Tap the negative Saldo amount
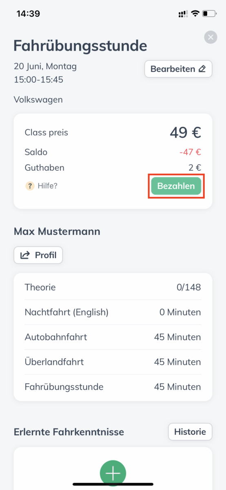Viewport: 226px width, 490px height. pos(190,152)
